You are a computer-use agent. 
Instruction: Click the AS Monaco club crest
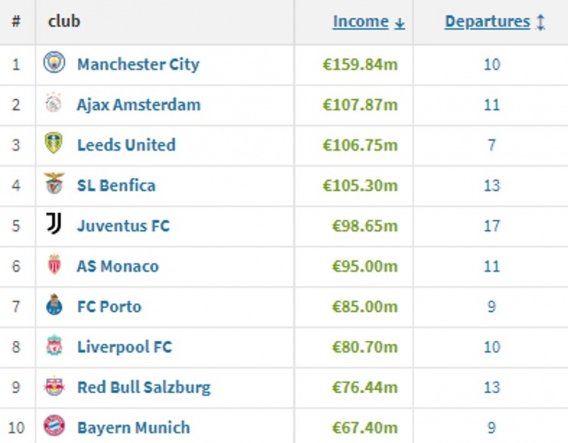pyautogui.click(x=54, y=266)
